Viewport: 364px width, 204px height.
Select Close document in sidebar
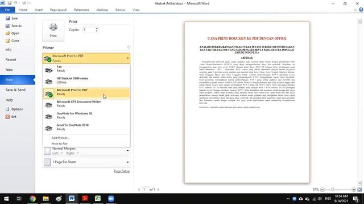(13, 40)
